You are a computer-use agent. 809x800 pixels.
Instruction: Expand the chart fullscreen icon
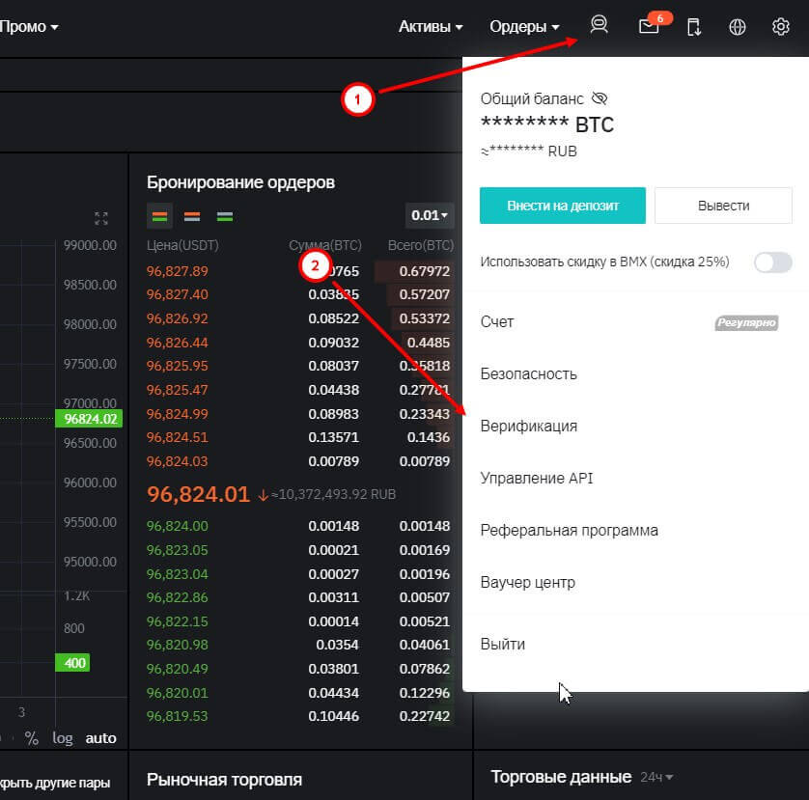(101, 218)
